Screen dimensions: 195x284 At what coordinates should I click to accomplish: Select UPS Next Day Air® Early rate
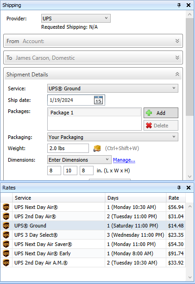point(93,253)
